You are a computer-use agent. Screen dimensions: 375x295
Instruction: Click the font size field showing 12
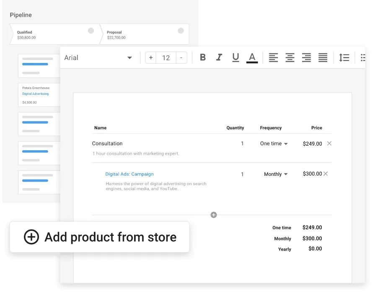[166, 57]
